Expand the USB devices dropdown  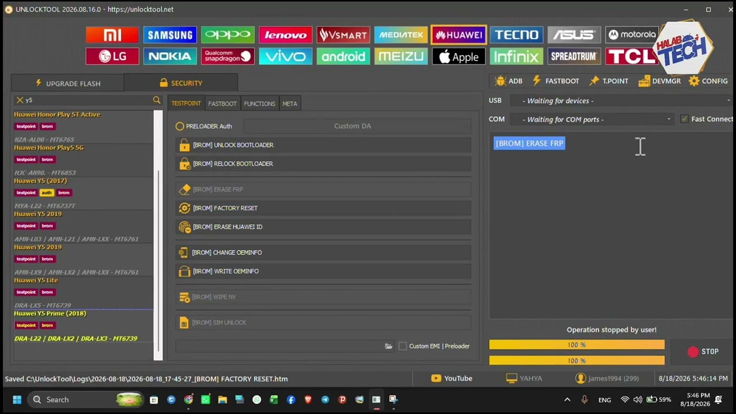(x=623, y=101)
